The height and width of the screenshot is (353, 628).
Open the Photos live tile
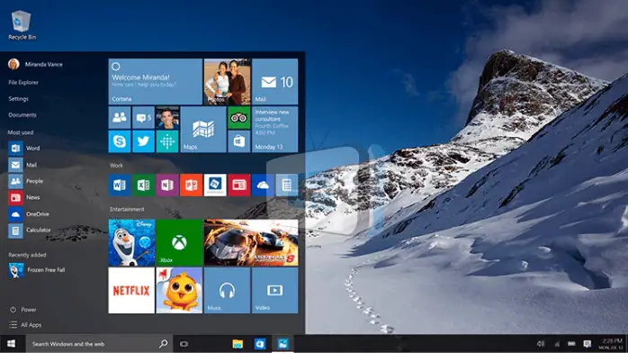point(227,82)
